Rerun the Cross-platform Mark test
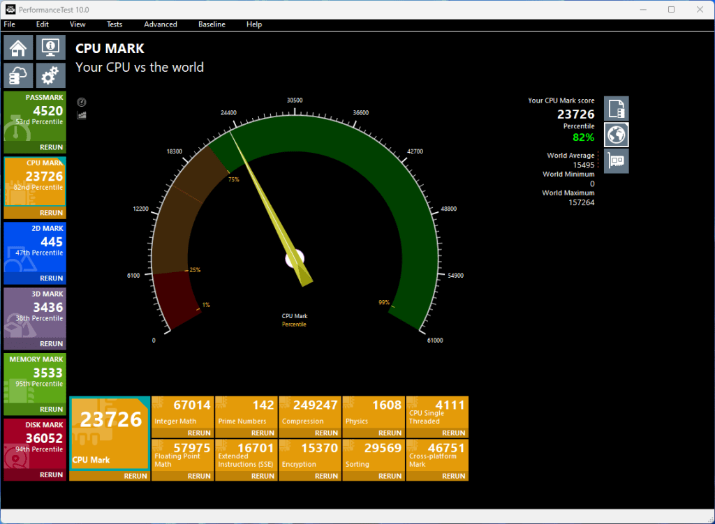 pos(437,476)
